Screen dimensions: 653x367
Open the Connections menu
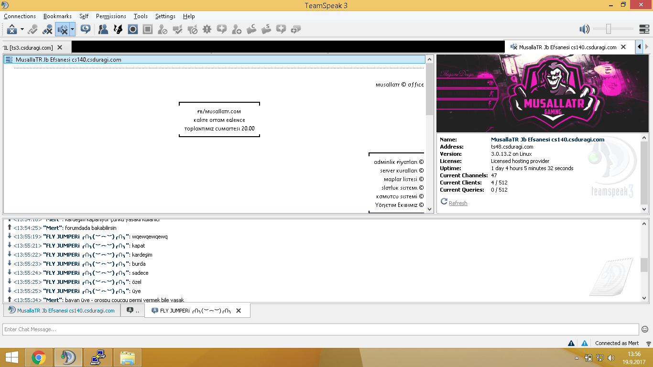tap(20, 16)
